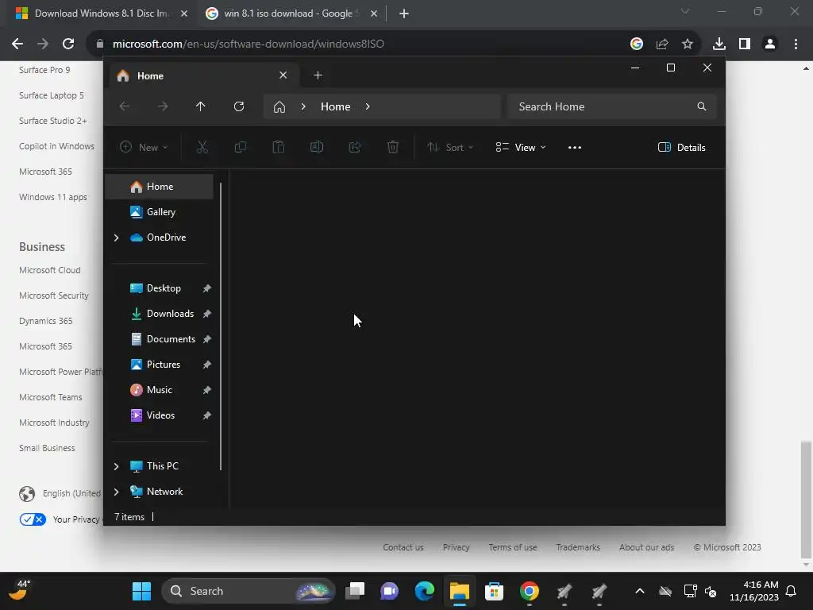
Task: Open Gallery in the navigation pane
Action: click(x=159, y=212)
